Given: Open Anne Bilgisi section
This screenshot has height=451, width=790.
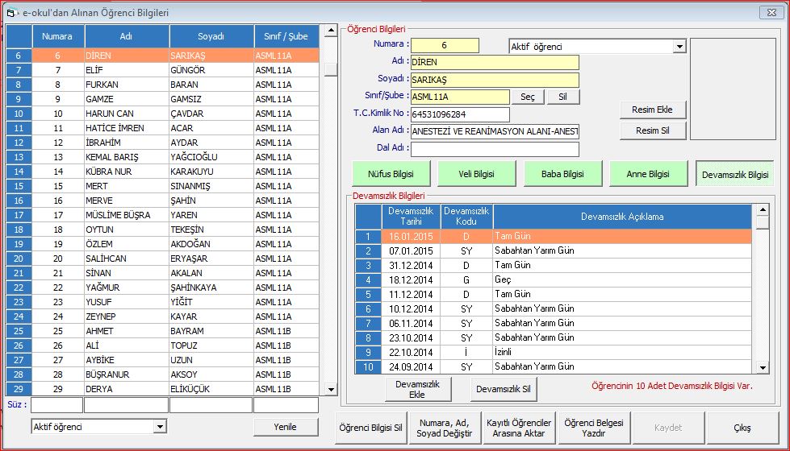Looking at the screenshot, I should tap(648, 173).
